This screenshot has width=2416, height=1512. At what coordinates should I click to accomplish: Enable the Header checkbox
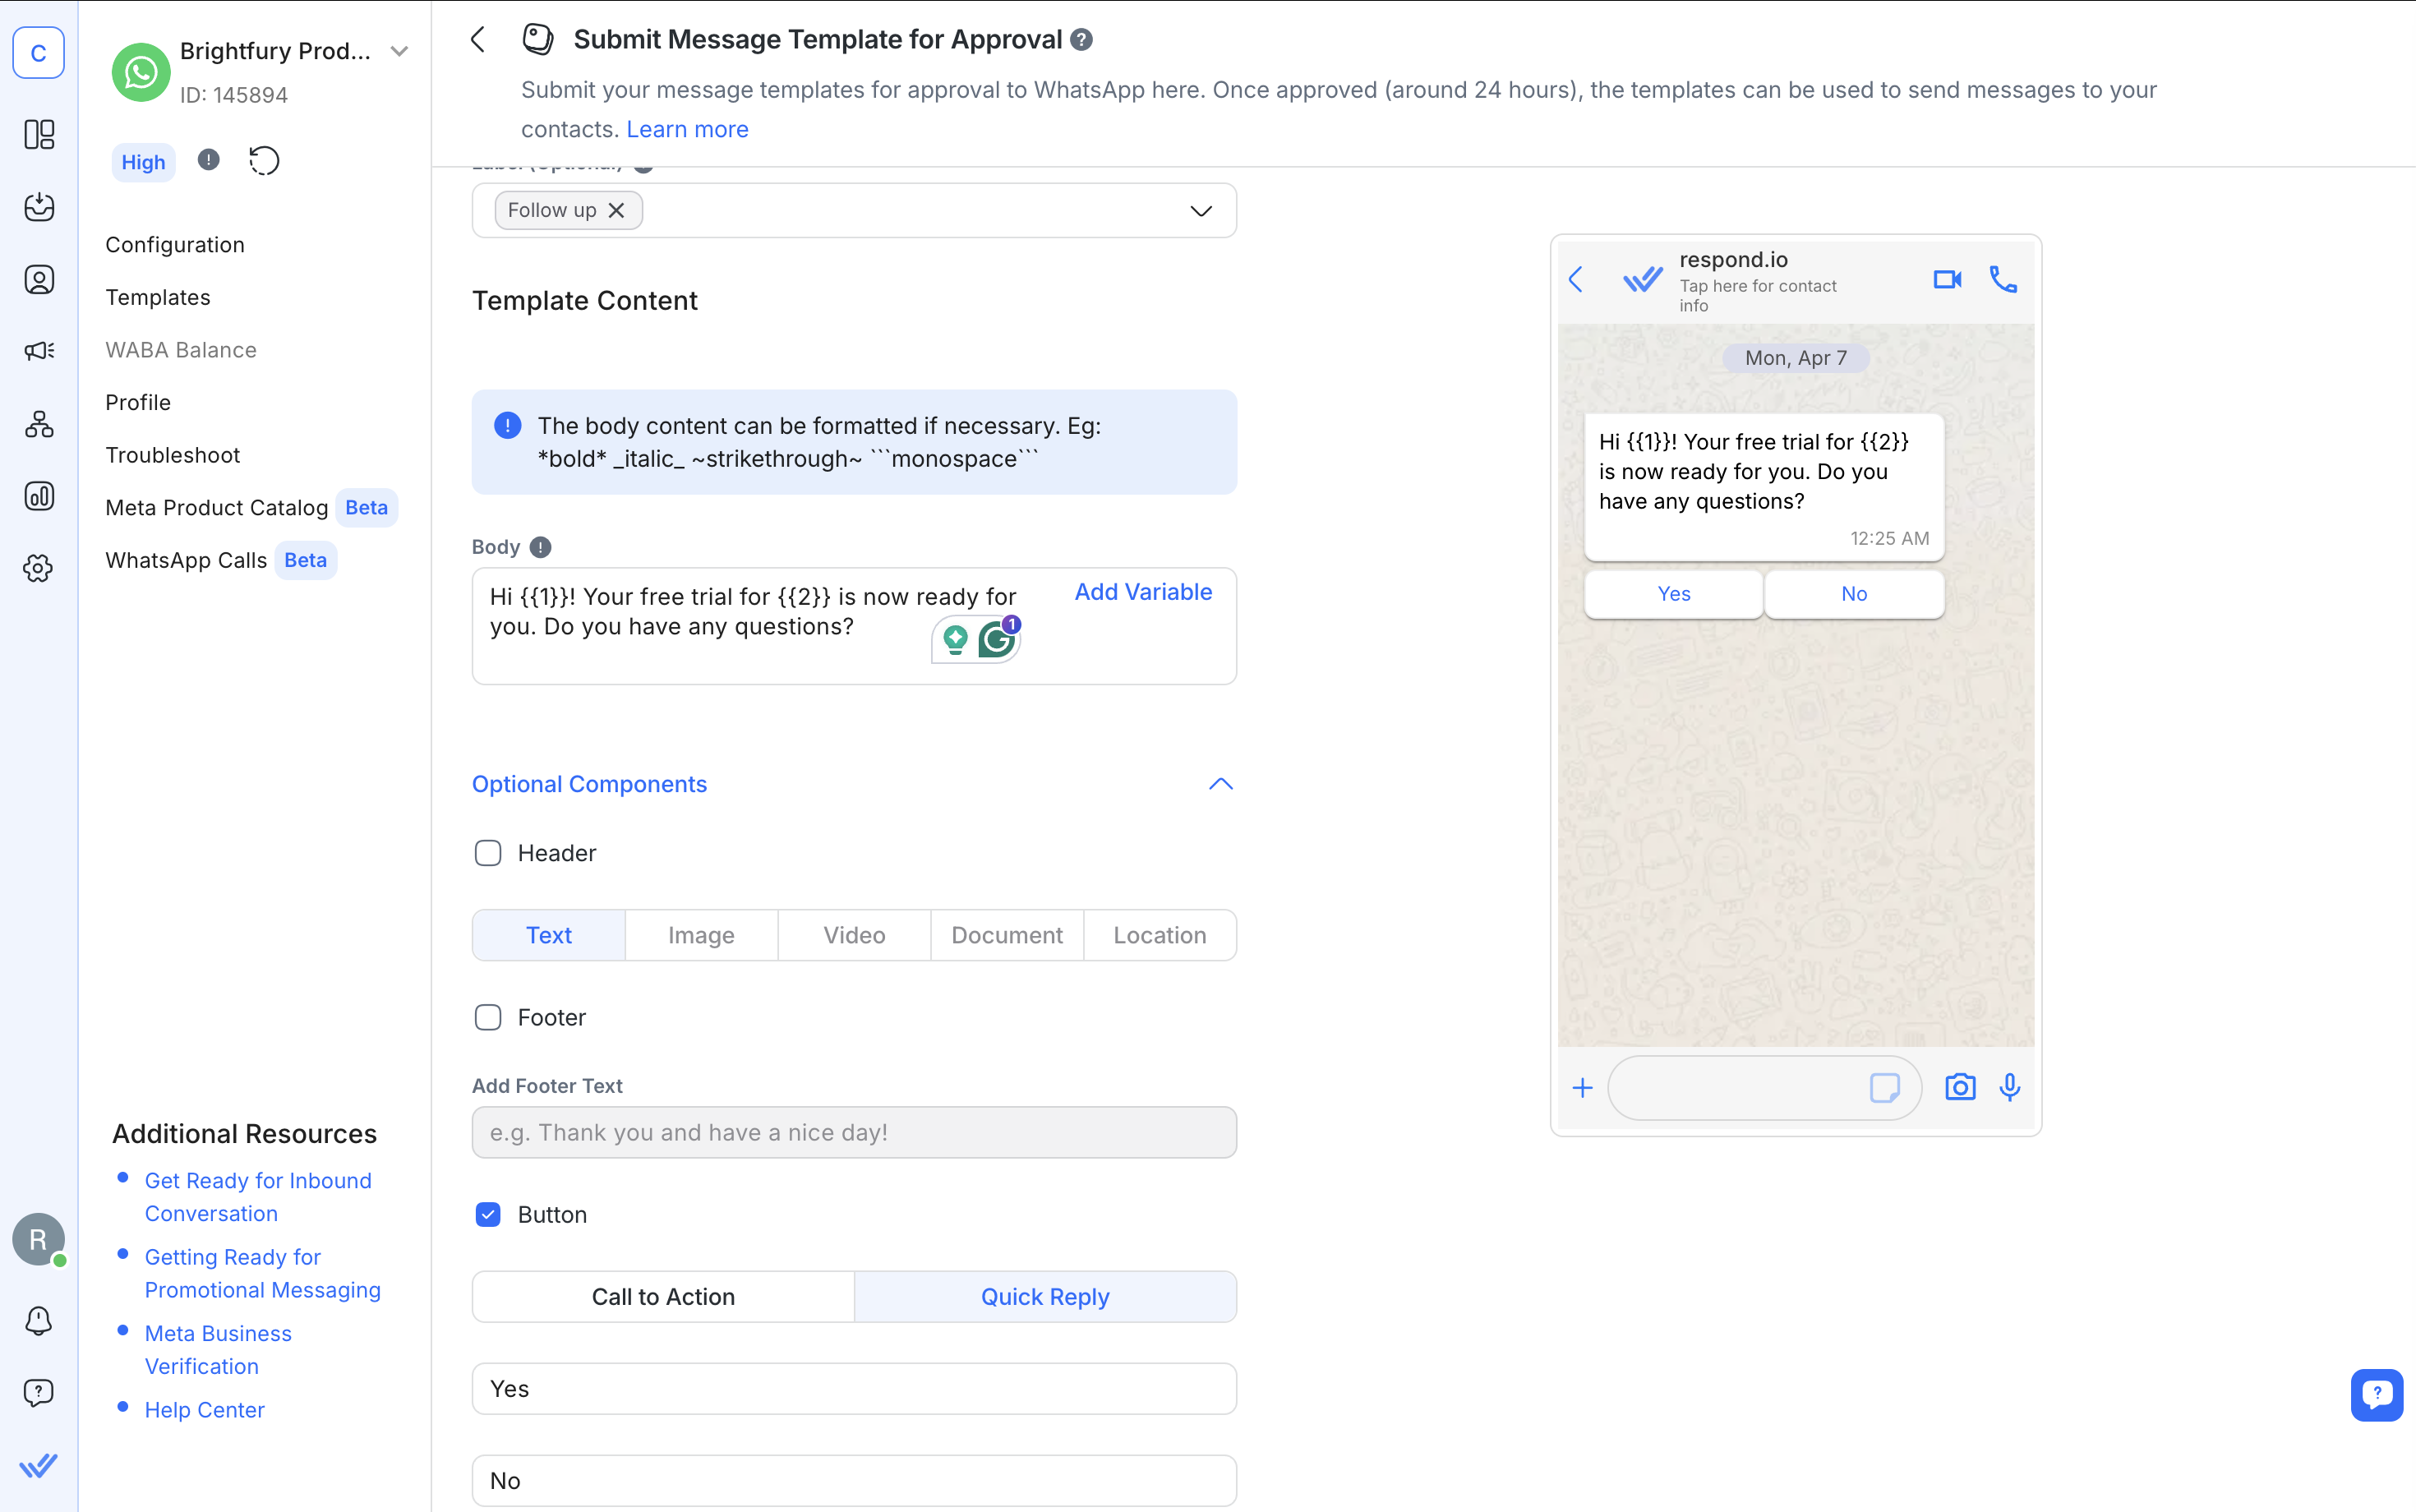488,853
